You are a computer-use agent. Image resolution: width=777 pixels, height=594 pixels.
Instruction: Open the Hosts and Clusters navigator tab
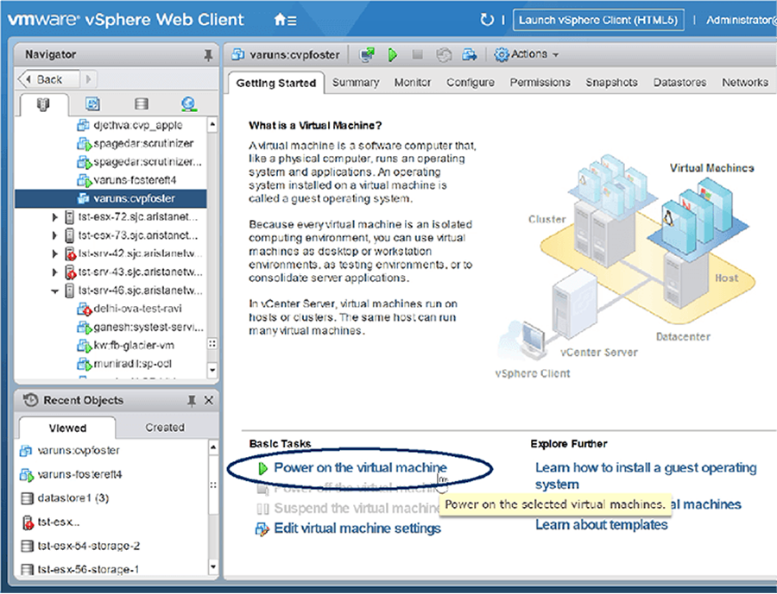[44, 104]
